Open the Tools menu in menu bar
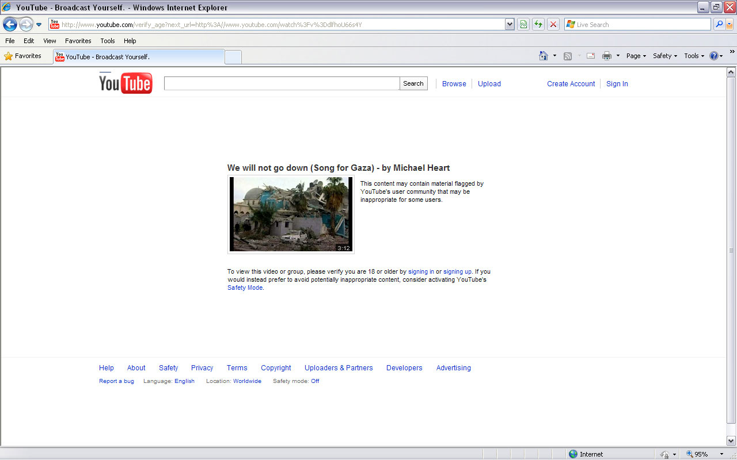The image size is (737, 460). (108, 41)
